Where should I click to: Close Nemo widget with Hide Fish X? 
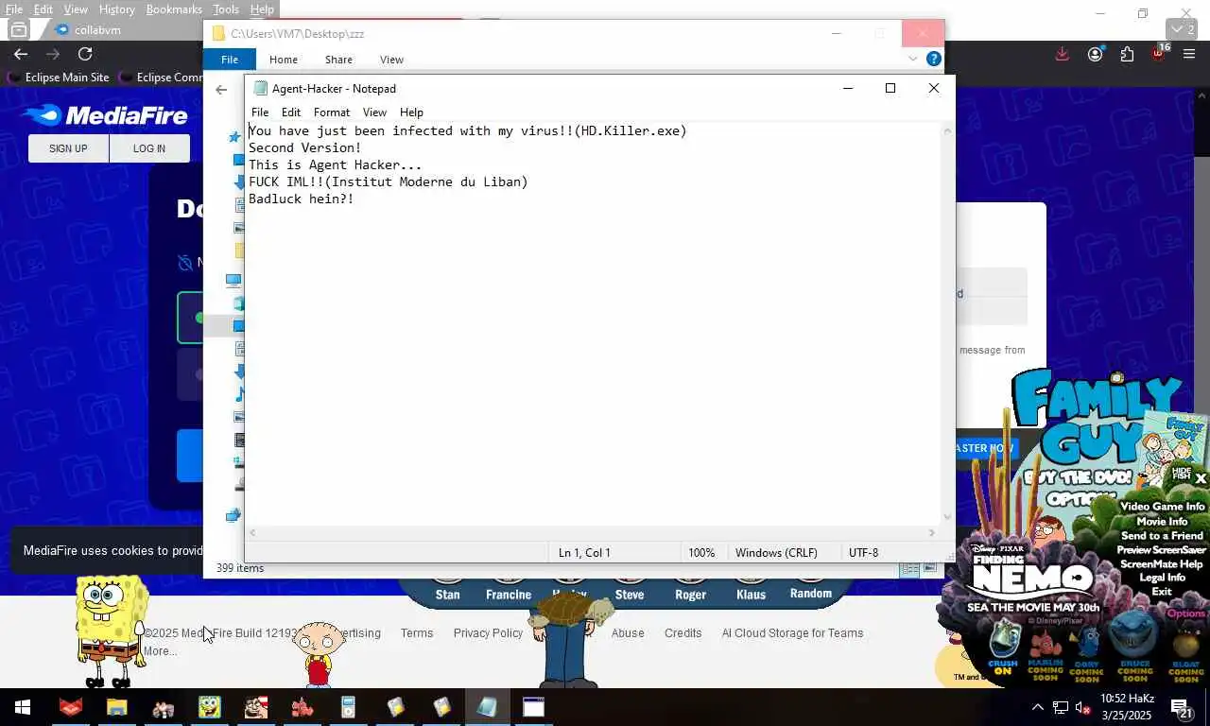click(x=1201, y=478)
